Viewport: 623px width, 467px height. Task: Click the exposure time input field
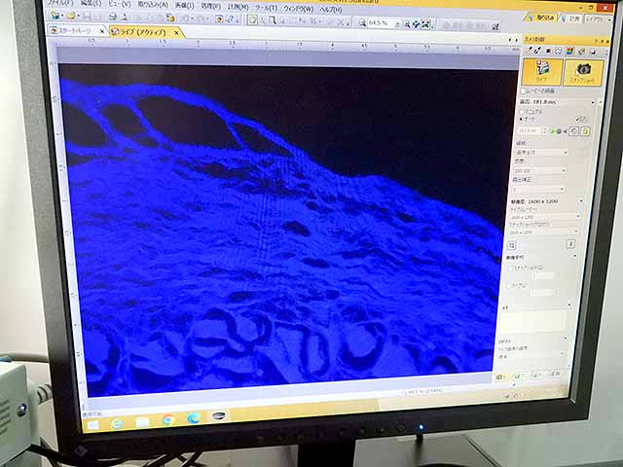pyautogui.click(x=529, y=130)
